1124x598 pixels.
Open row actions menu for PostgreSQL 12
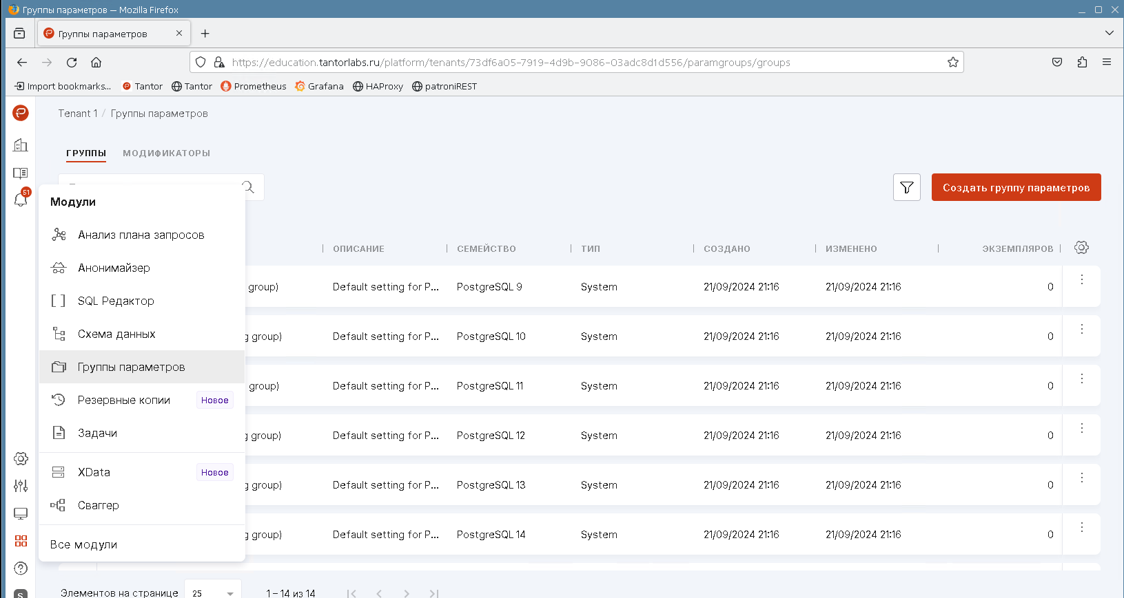pyautogui.click(x=1081, y=428)
